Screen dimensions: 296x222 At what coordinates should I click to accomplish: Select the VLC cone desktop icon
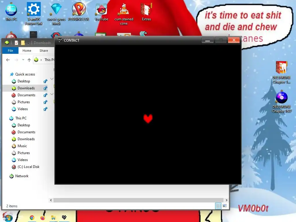pyautogui.click(x=124, y=13)
